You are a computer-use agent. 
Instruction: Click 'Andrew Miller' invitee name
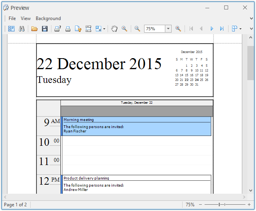click(76, 190)
